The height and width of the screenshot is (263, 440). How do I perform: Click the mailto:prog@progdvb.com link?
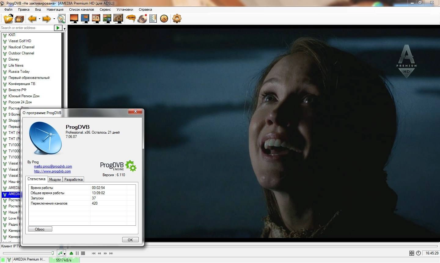point(53,166)
